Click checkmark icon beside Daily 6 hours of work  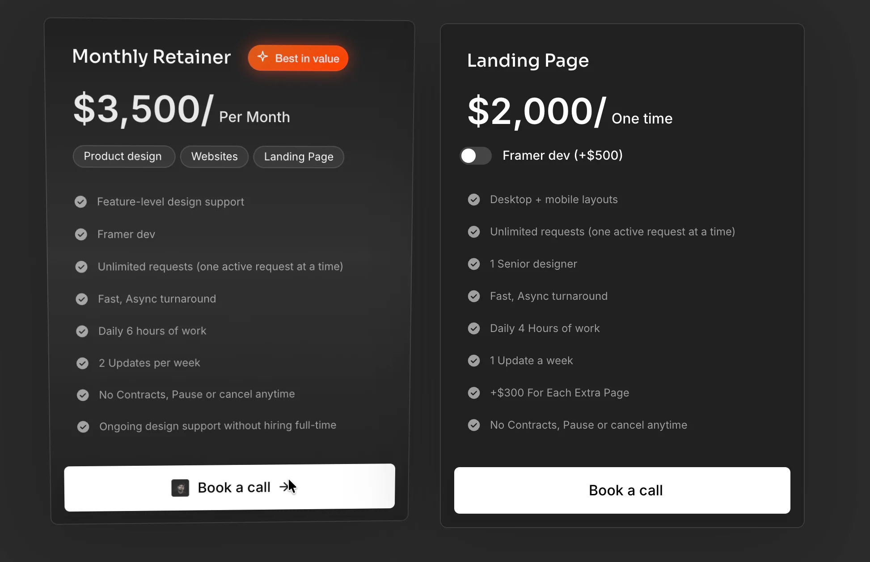coord(82,331)
